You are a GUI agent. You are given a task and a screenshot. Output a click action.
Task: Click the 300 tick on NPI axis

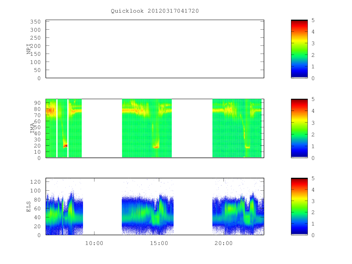(35, 30)
